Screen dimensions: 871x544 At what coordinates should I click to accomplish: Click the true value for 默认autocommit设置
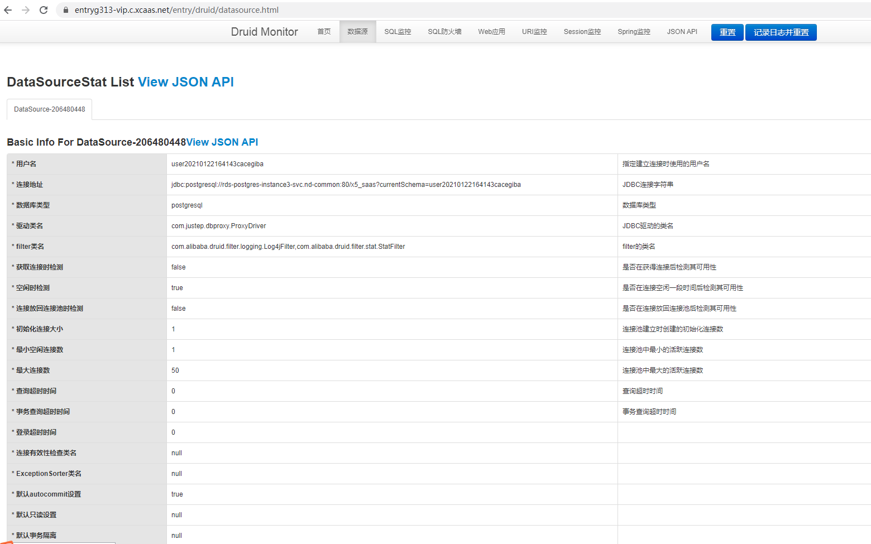tap(177, 494)
